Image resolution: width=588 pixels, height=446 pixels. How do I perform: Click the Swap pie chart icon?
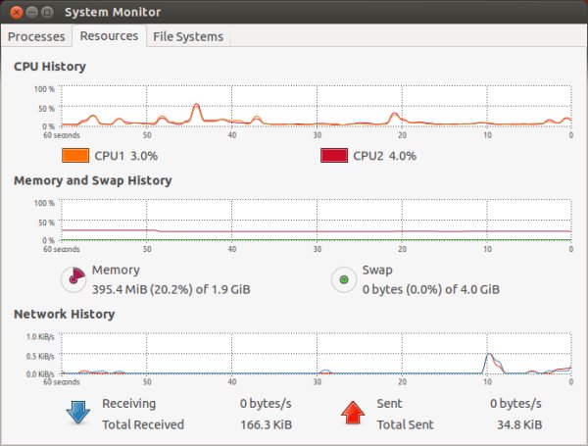pos(343,279)
